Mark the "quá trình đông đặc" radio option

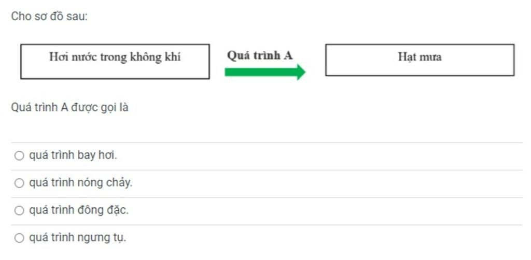pyautogui.click(x=19, y=211)
